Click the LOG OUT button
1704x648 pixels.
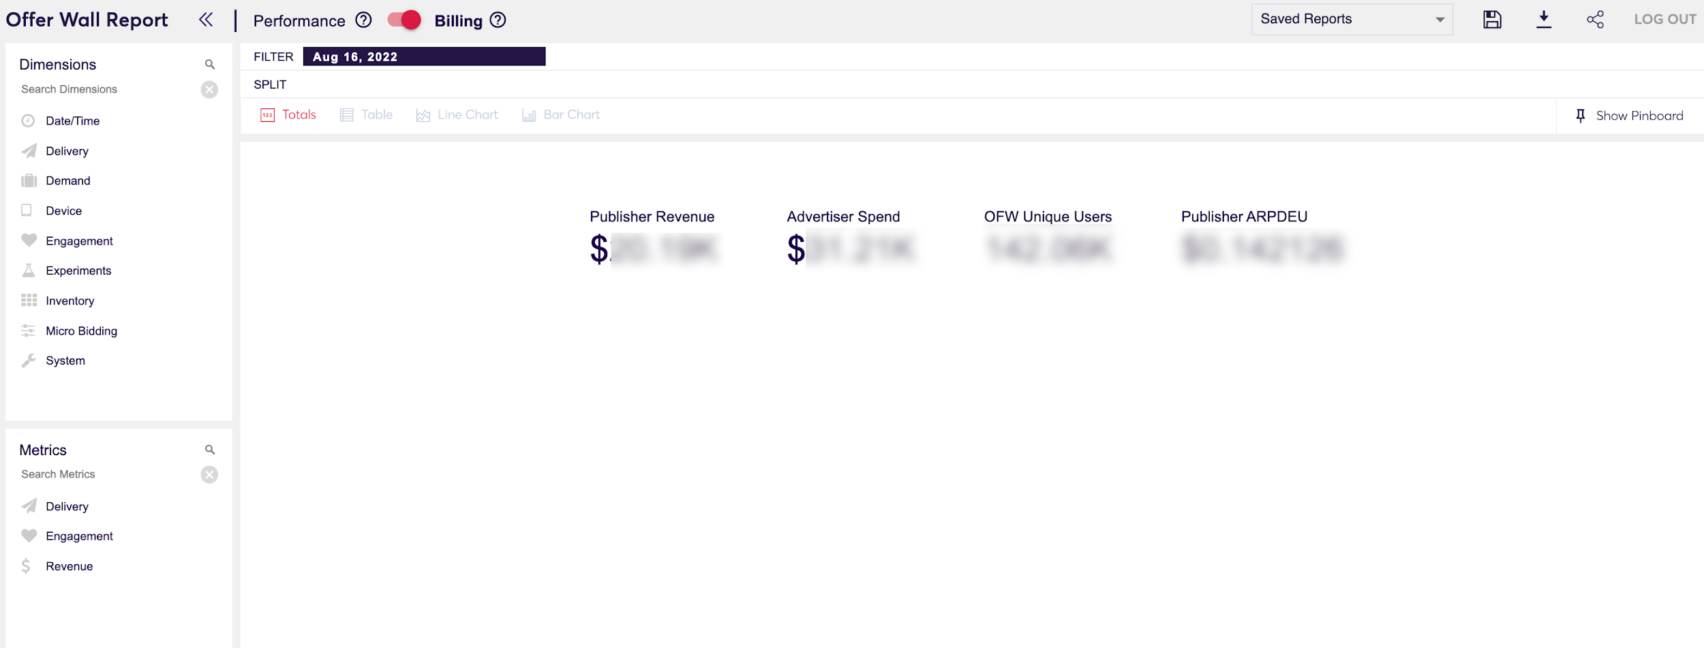pyautogui.click(x=1664, y=20)
